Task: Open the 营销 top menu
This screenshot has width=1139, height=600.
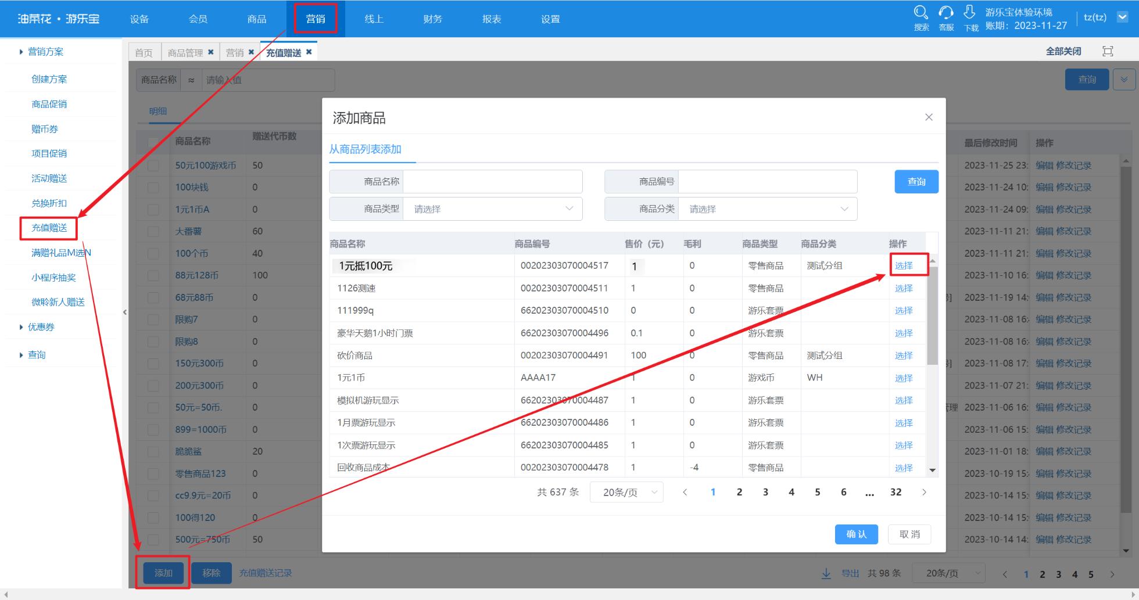Action: click(316, 19)
